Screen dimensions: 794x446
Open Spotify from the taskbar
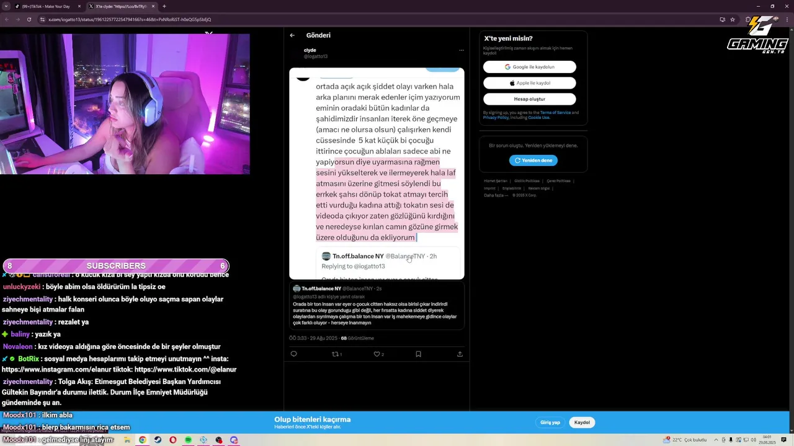[x=188, y=440]
